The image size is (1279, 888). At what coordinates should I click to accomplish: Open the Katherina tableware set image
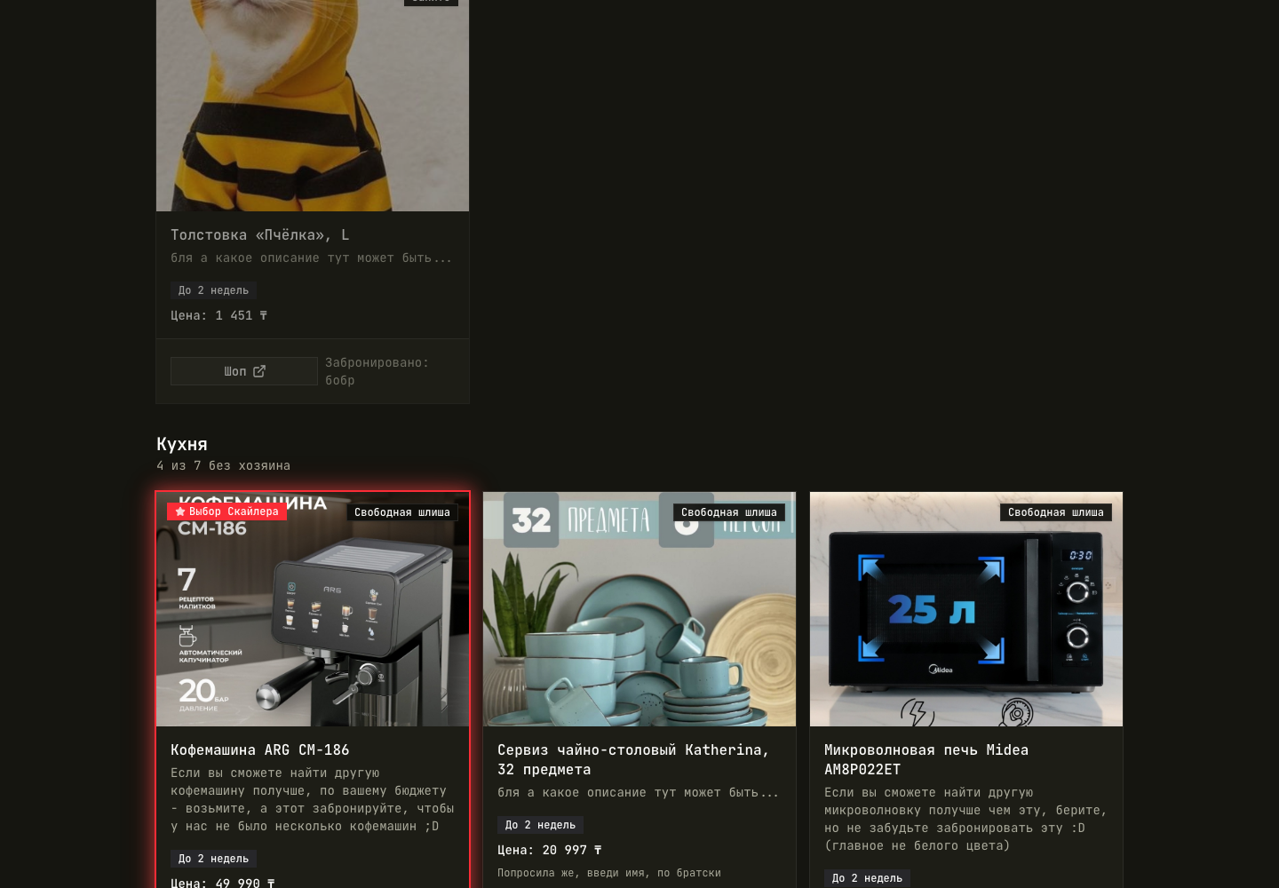click(639, 609)
